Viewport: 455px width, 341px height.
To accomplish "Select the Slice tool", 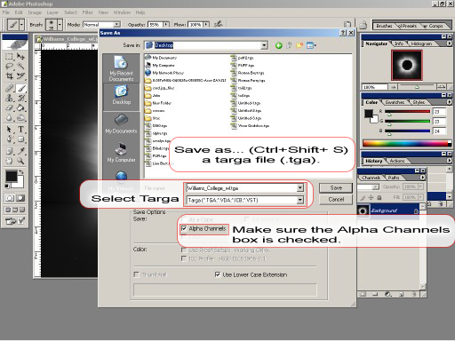I will (20, 76).
